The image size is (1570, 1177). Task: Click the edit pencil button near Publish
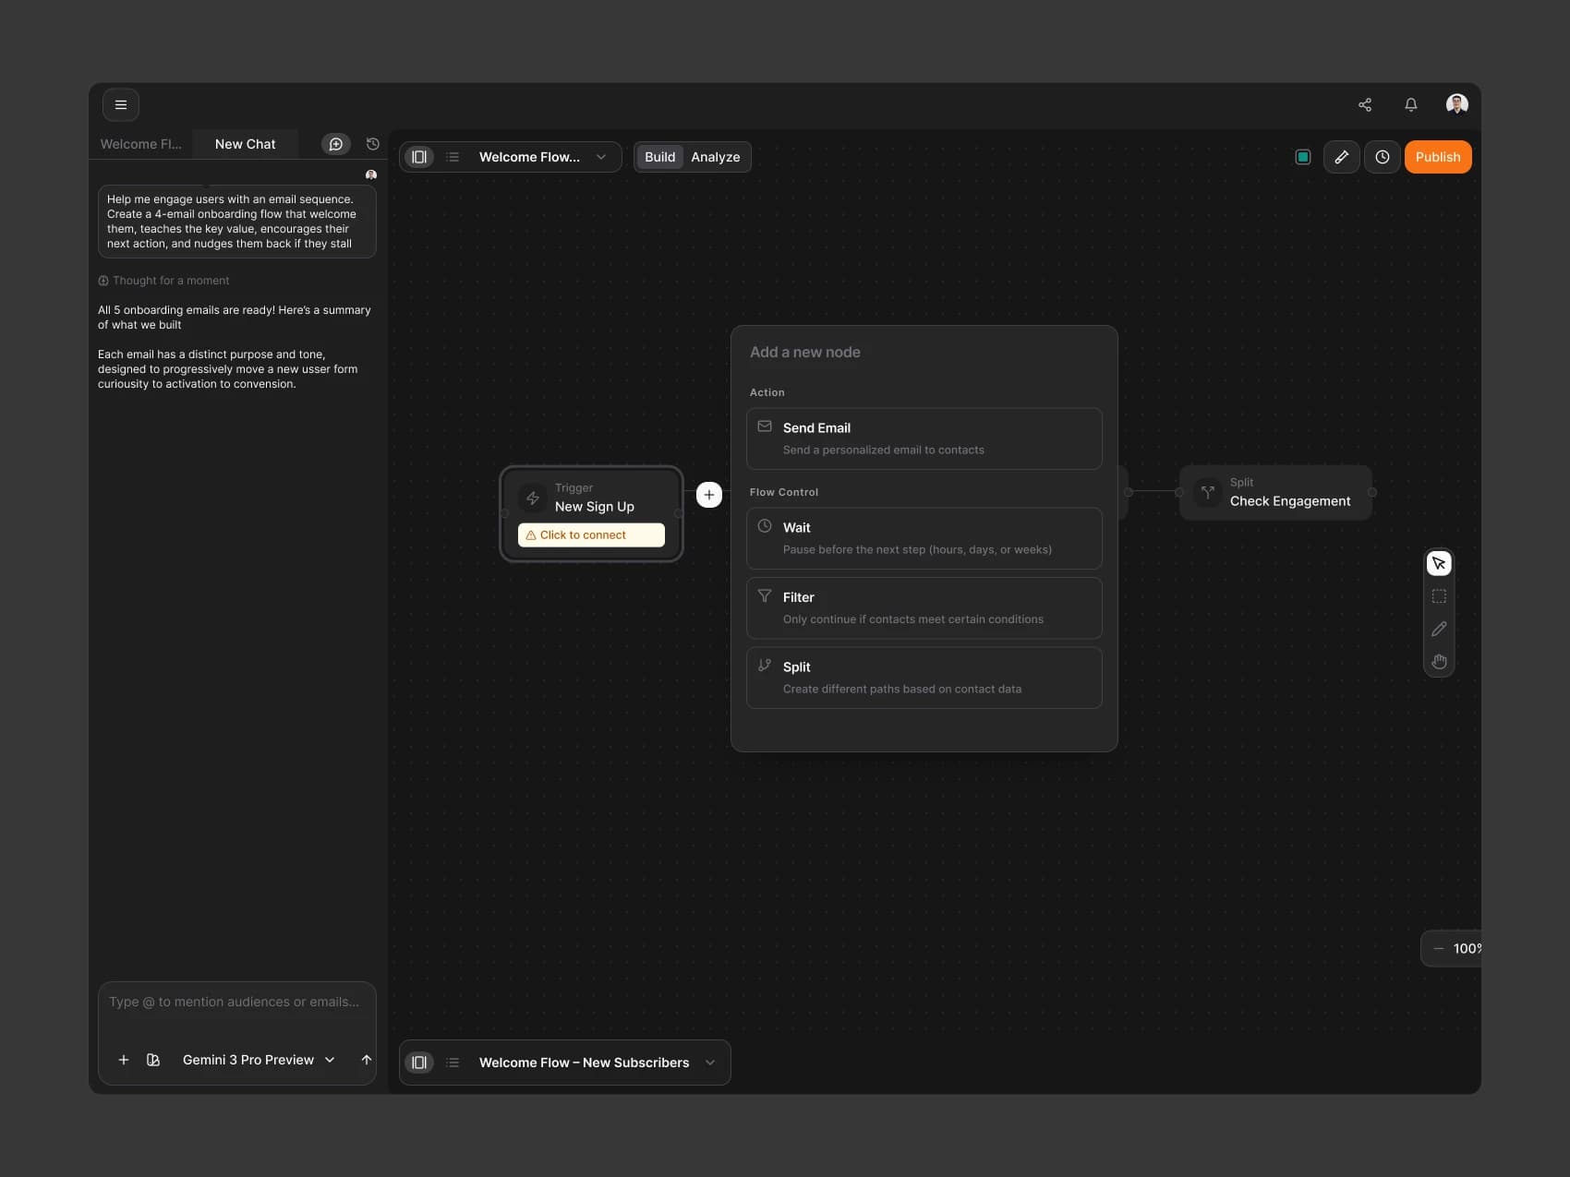click(1342, 157)
